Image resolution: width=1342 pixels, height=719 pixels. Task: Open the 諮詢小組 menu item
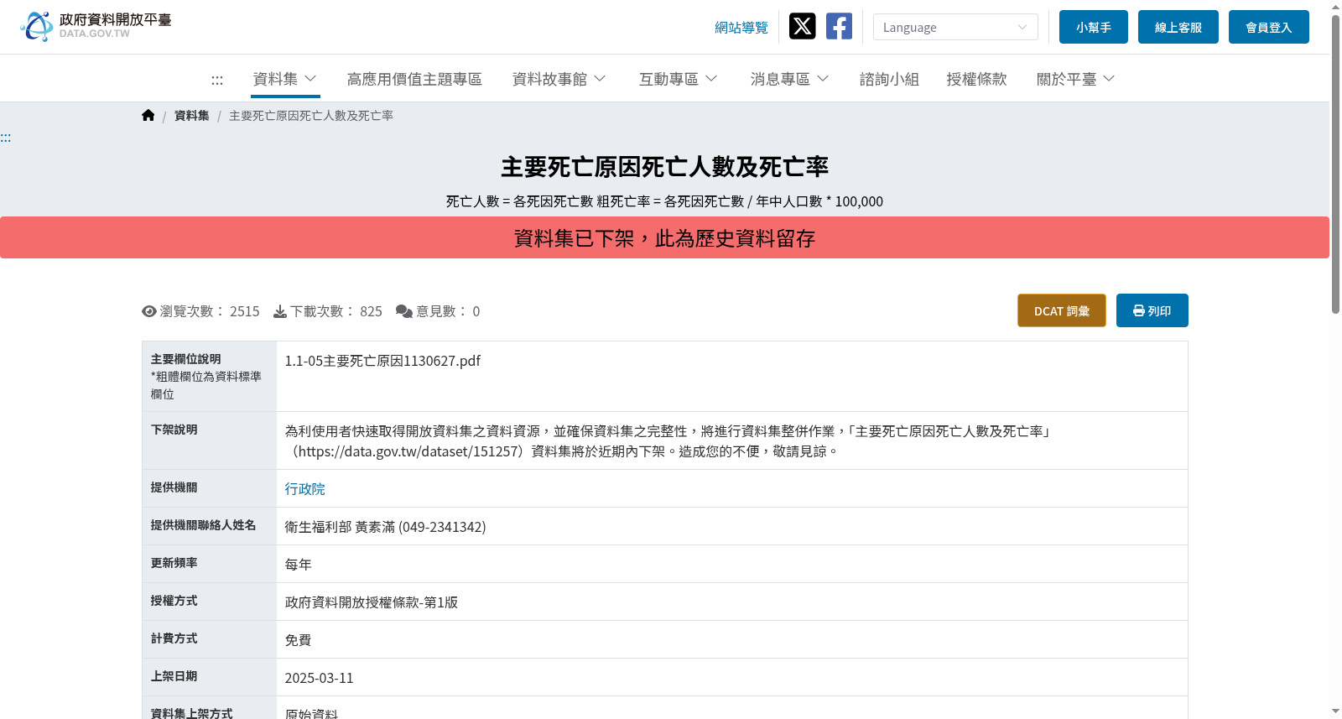[889, 79]
